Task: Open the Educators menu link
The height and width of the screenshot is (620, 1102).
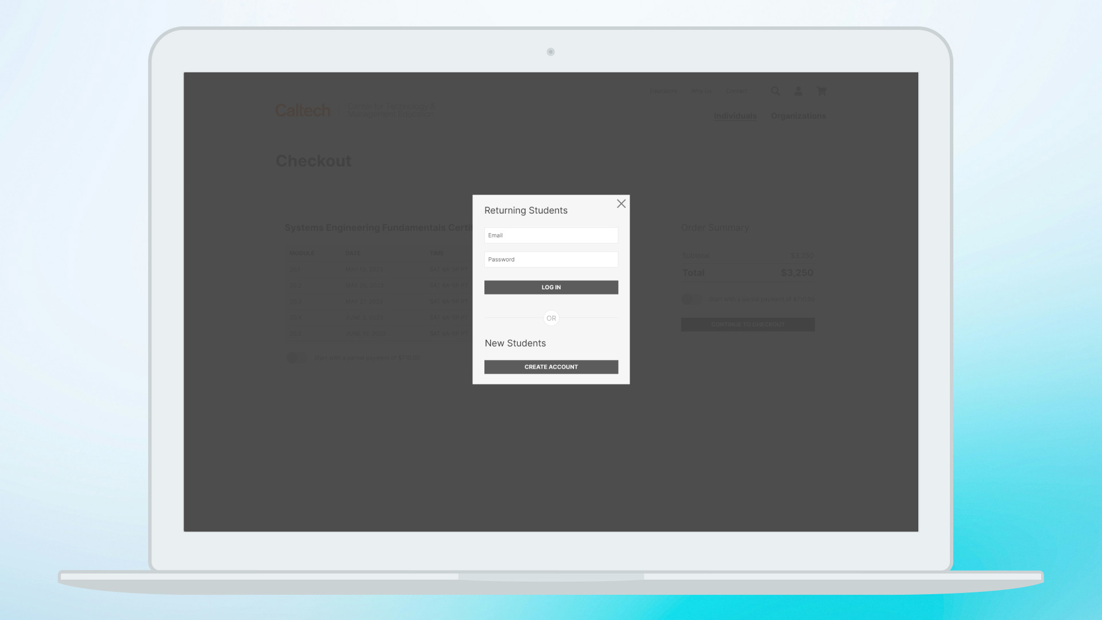Action: point(663,91)
